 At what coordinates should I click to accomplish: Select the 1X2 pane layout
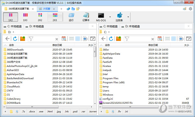coord(11,17)
